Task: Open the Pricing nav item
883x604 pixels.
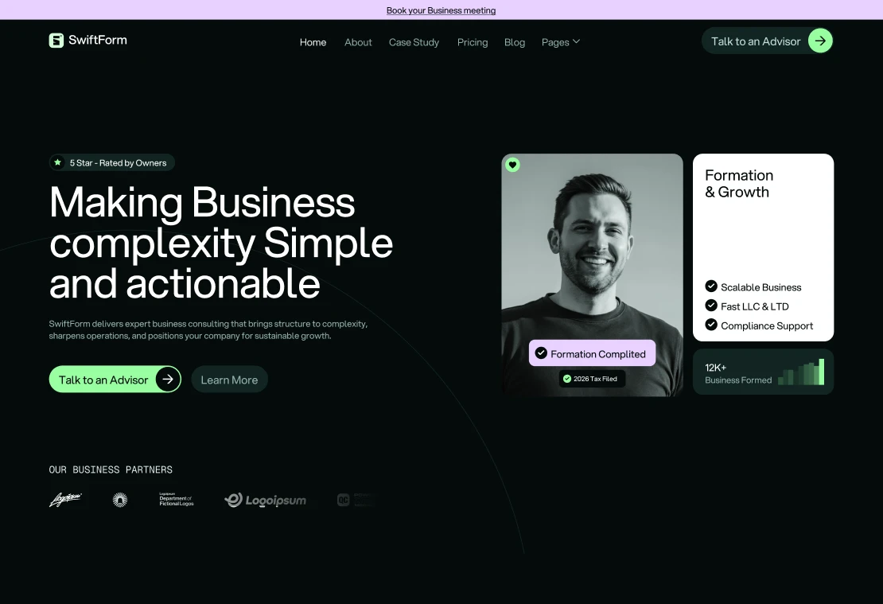Action: (x=473, y=42)
